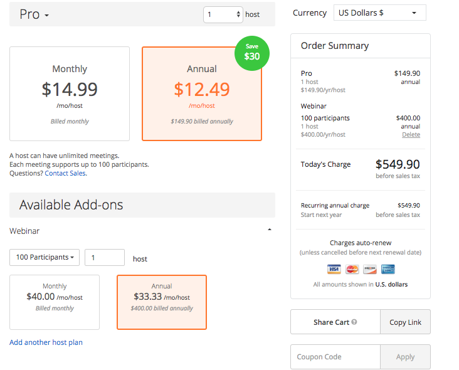
Task: Click the '$400.00 billed annually' text
Action: click(162, 309)
